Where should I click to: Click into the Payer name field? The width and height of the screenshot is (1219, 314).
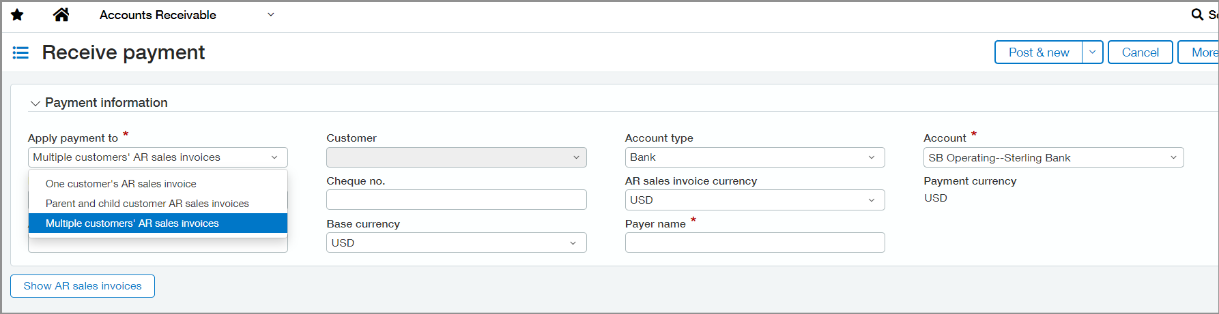tap(754, 242)
